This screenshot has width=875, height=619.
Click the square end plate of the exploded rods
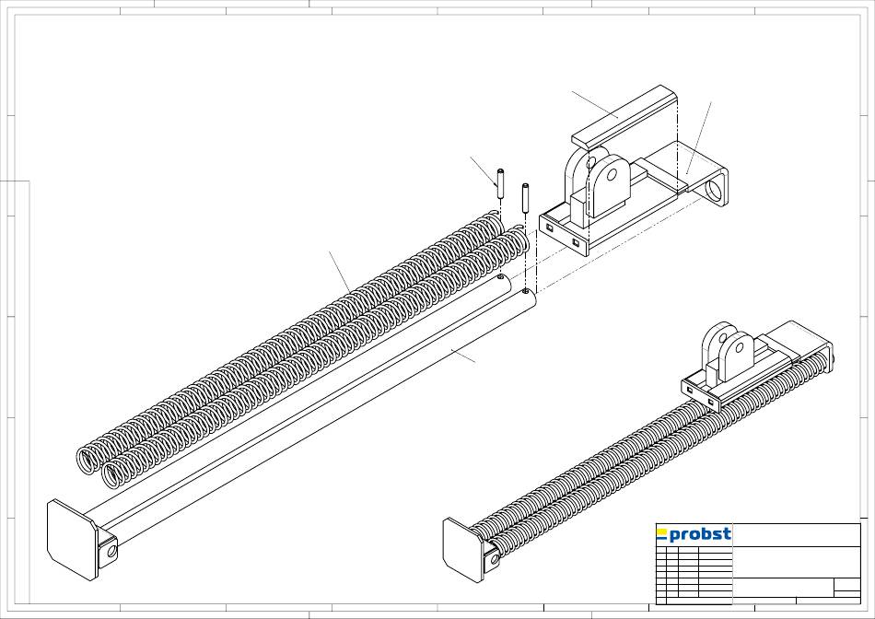coord(73,540)
